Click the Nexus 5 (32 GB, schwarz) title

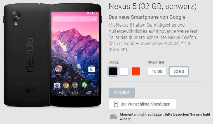(153, 6)
